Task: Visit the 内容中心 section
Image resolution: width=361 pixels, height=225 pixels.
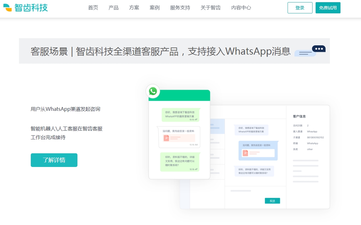Action: coord(241,8)
